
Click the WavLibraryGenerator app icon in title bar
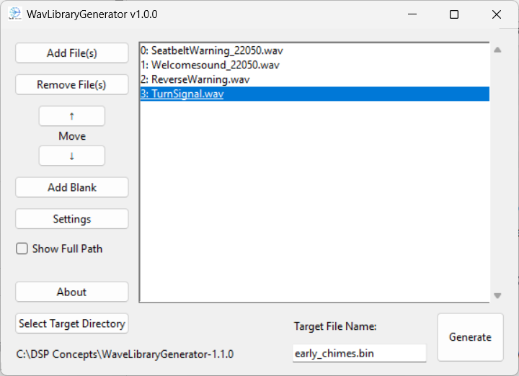point(14,14)
